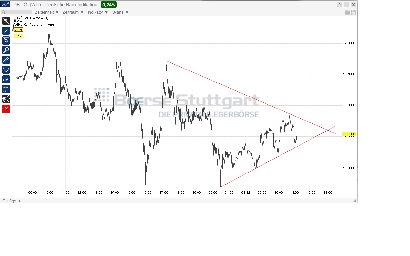
Task: Pick the curve drawing tool
Action: tap(6, 70)
